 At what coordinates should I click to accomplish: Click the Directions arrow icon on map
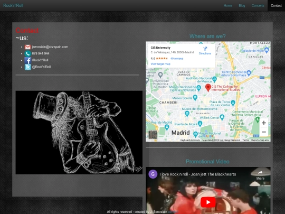(x=205, y=49)
